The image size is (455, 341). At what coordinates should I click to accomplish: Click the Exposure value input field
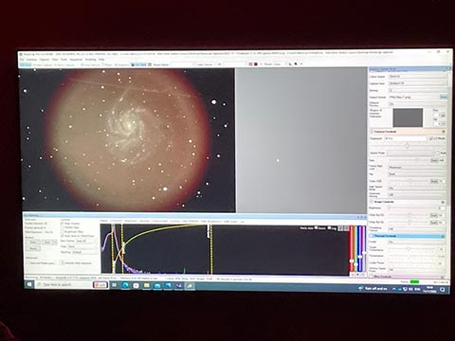click(406, 138)
